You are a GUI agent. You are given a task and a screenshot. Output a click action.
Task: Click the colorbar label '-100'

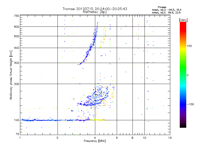190,104
